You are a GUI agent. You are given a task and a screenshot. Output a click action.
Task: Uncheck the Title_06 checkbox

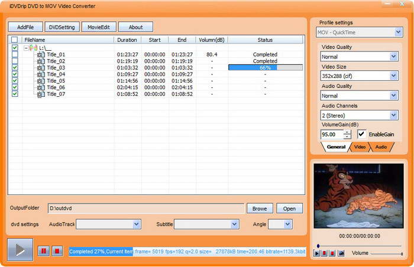15,87
